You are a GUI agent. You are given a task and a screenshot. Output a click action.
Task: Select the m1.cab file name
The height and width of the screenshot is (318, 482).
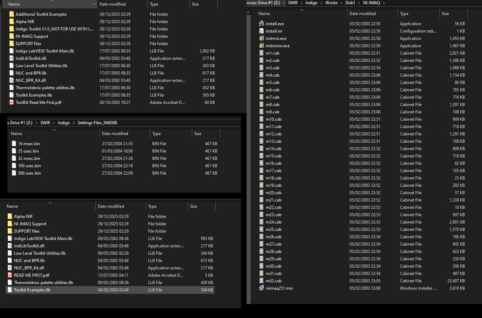tap(272, 53)
